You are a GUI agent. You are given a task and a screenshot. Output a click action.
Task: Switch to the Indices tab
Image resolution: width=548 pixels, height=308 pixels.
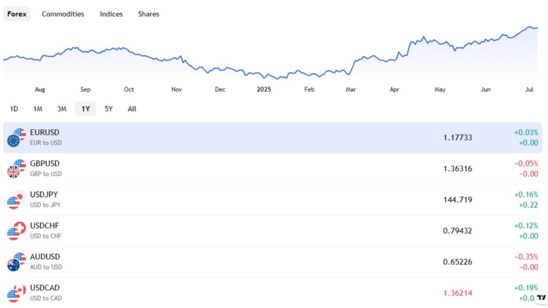coord(111,14)
